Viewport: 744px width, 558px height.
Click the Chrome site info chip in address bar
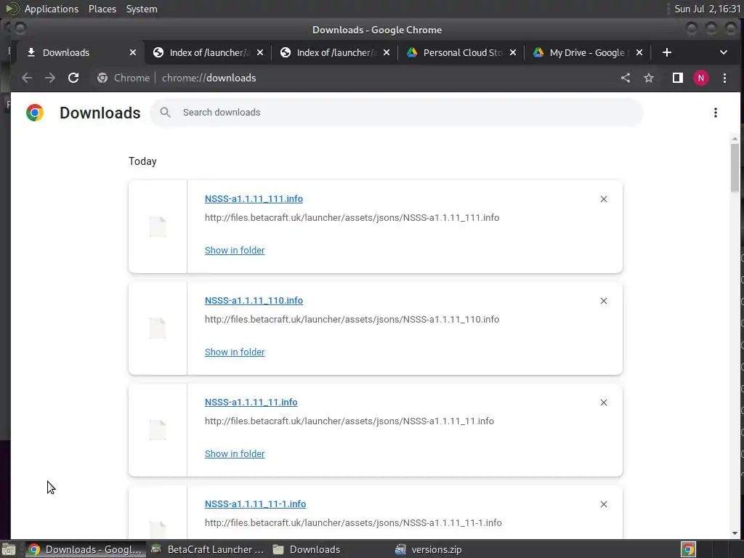(124, 78)
